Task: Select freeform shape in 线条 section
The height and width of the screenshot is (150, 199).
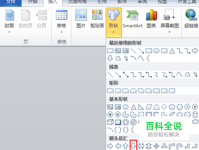Action: click(187, 75)
